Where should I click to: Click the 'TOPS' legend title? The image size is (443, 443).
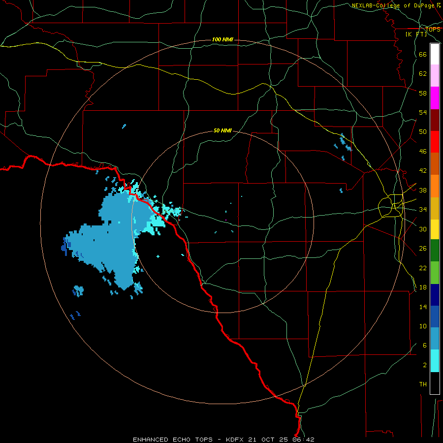[433, 30]
